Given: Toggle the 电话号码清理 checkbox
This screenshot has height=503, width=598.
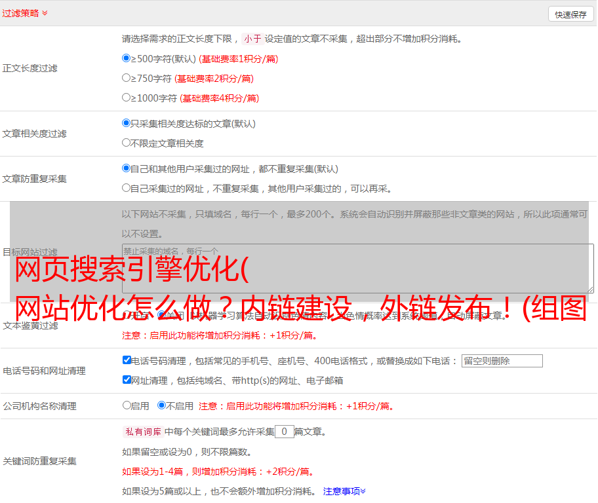Looking at the screenshot, I should (x=127, y=360).
